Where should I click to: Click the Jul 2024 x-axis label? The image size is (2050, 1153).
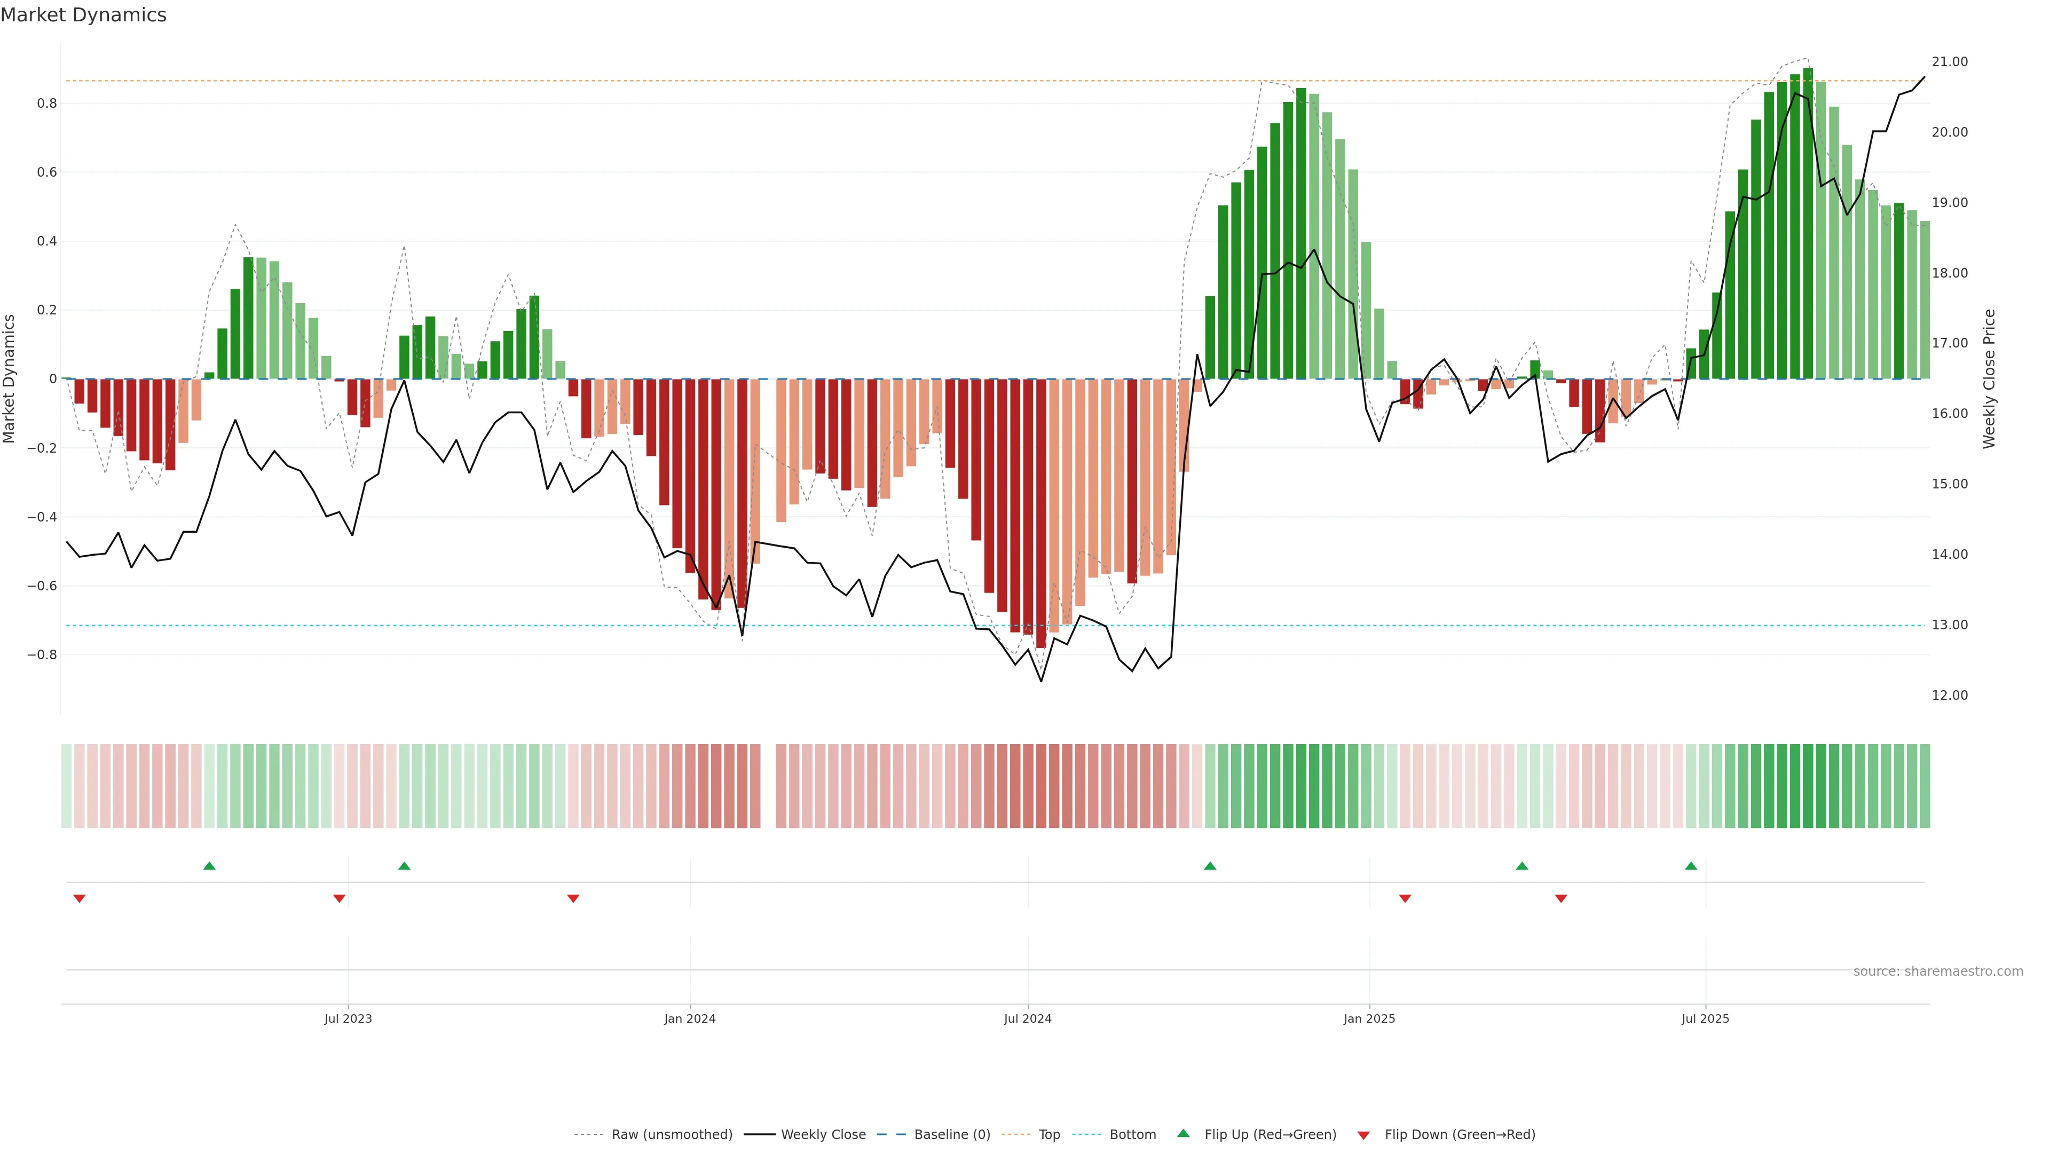click(x=1027, y=1018)
